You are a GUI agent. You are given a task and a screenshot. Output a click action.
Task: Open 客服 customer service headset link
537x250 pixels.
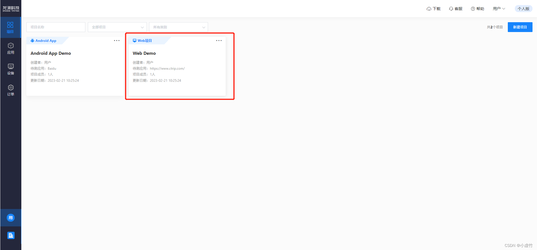456,9
